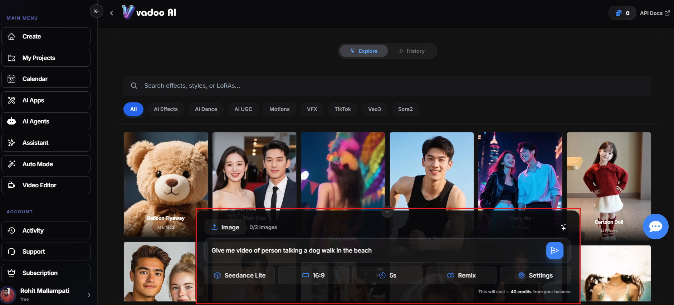Viewport: 674px width, 305px height.
Task: Open the Create menu item
Action: (x=46, y=36)
